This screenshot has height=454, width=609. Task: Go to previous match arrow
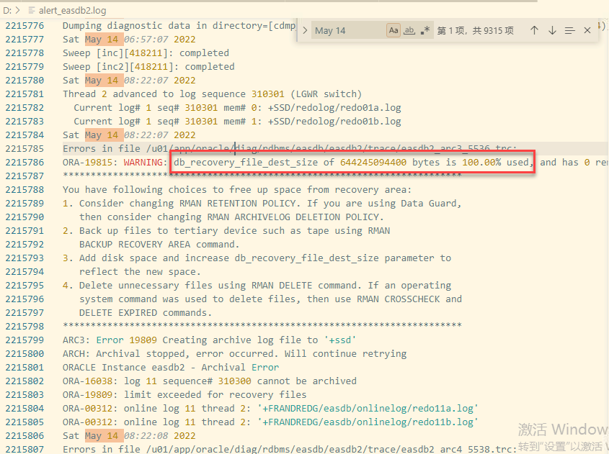[534, 30]
